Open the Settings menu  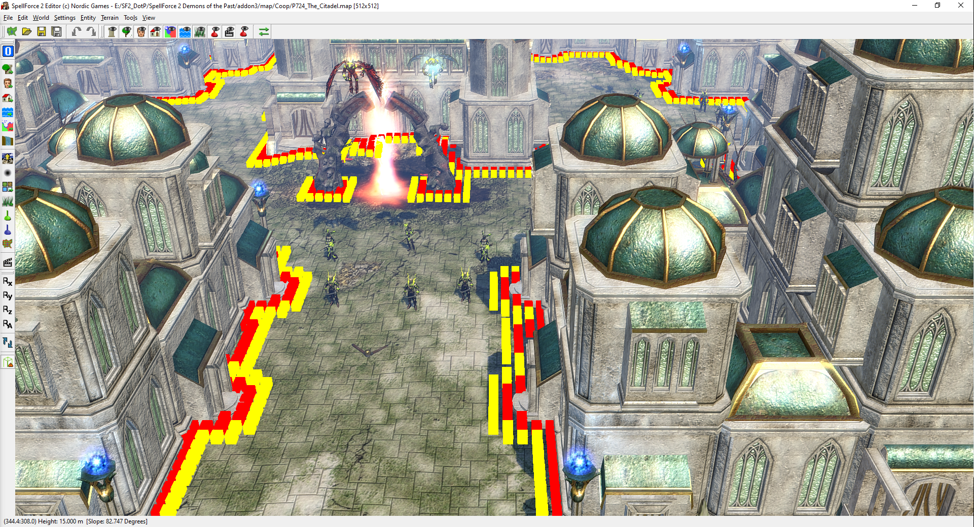(x=65, y=18)
